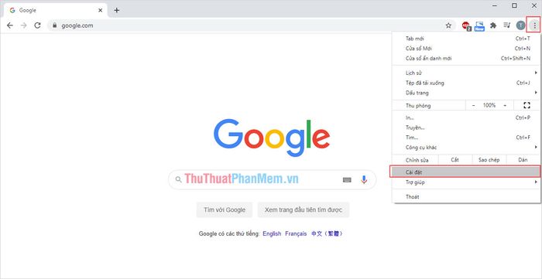This screenshot has height=279, width=542.
Task: Click the Google logo
Action: point(272,138)
